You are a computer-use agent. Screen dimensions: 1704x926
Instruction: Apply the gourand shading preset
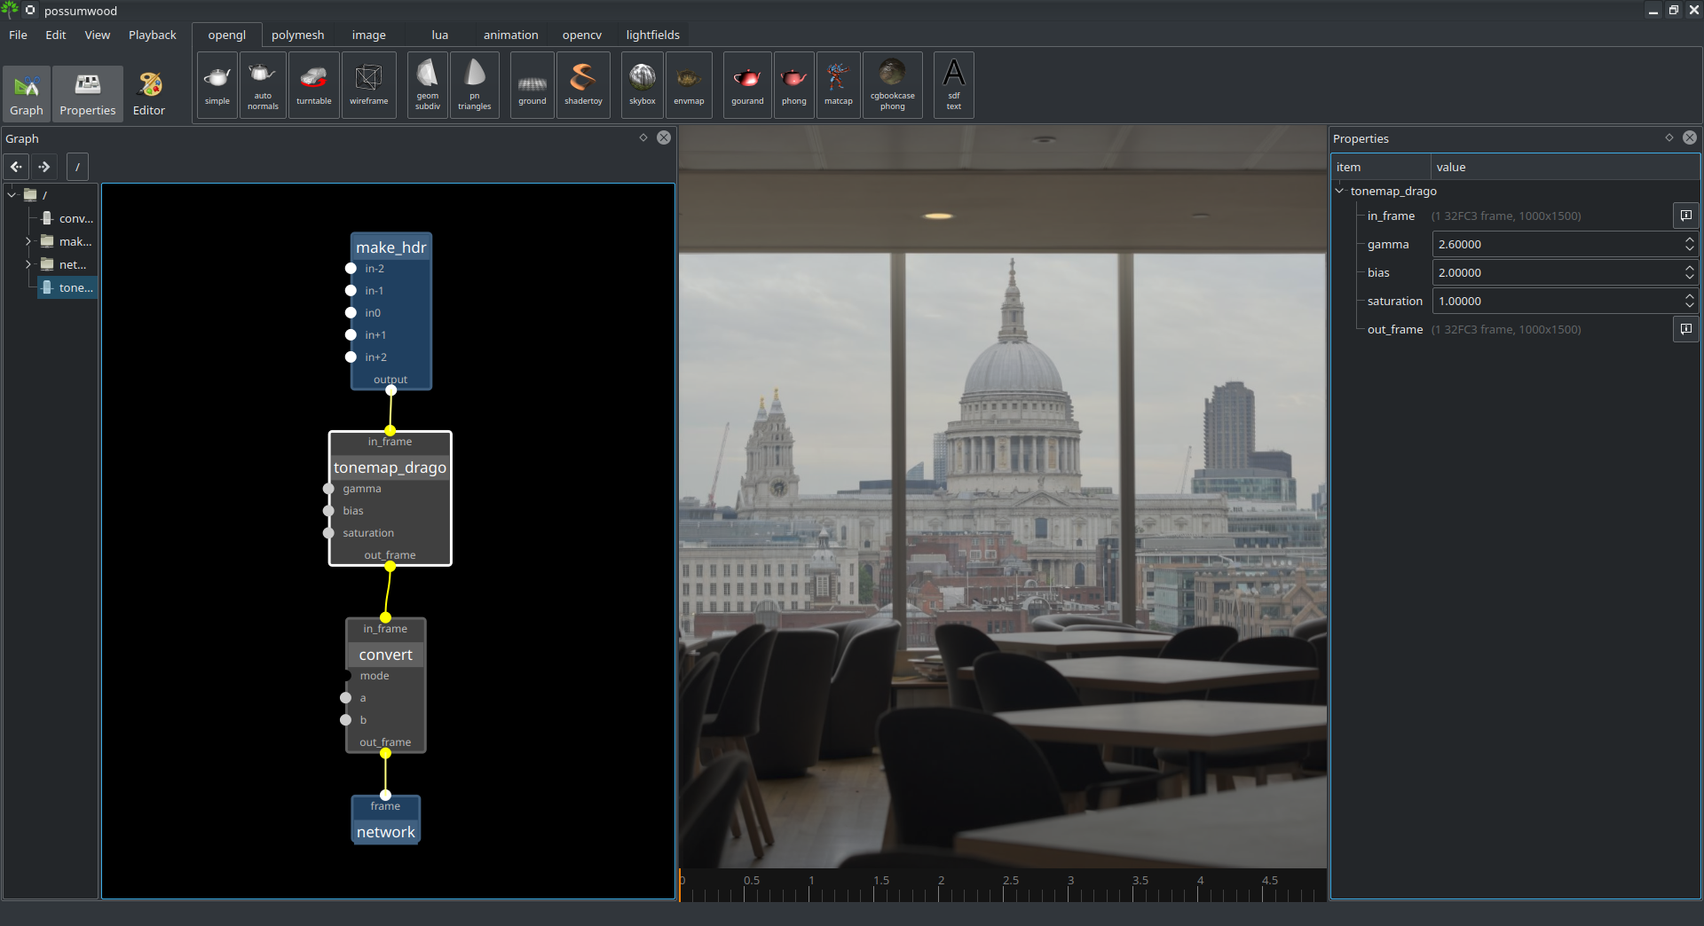coord(747,85)
